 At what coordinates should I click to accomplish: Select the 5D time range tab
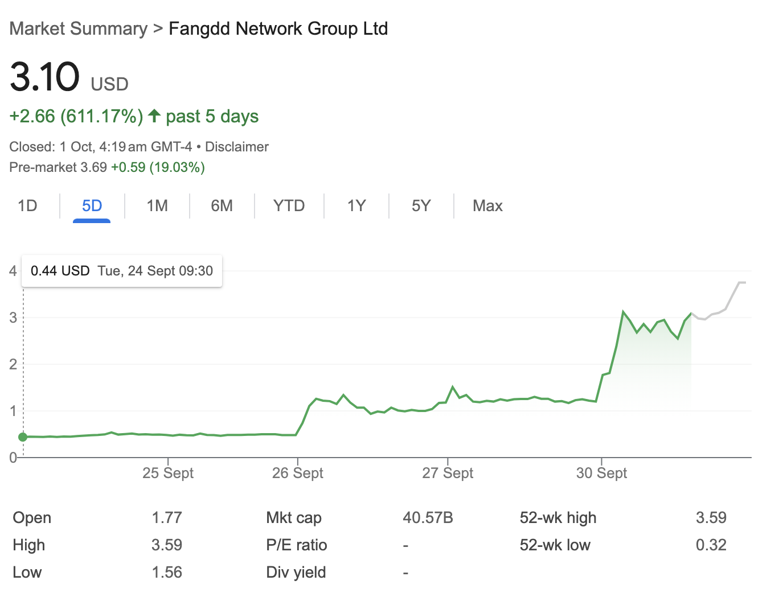pyautogui.click(x=92, y=205)
